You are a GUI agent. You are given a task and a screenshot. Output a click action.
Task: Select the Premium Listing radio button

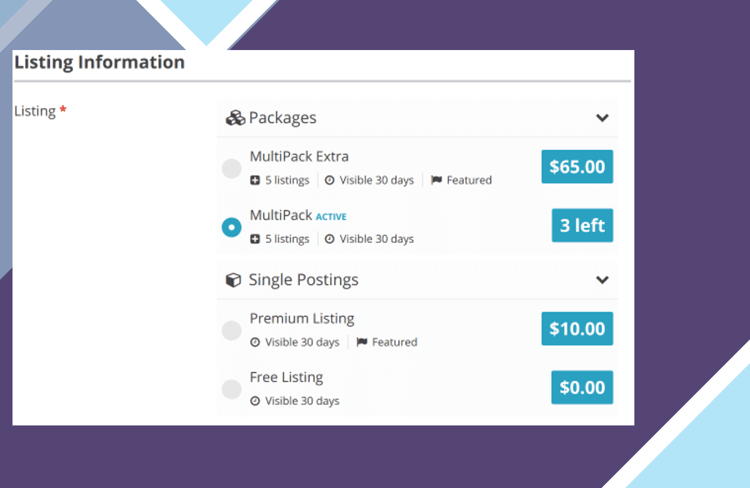point(232,330)
